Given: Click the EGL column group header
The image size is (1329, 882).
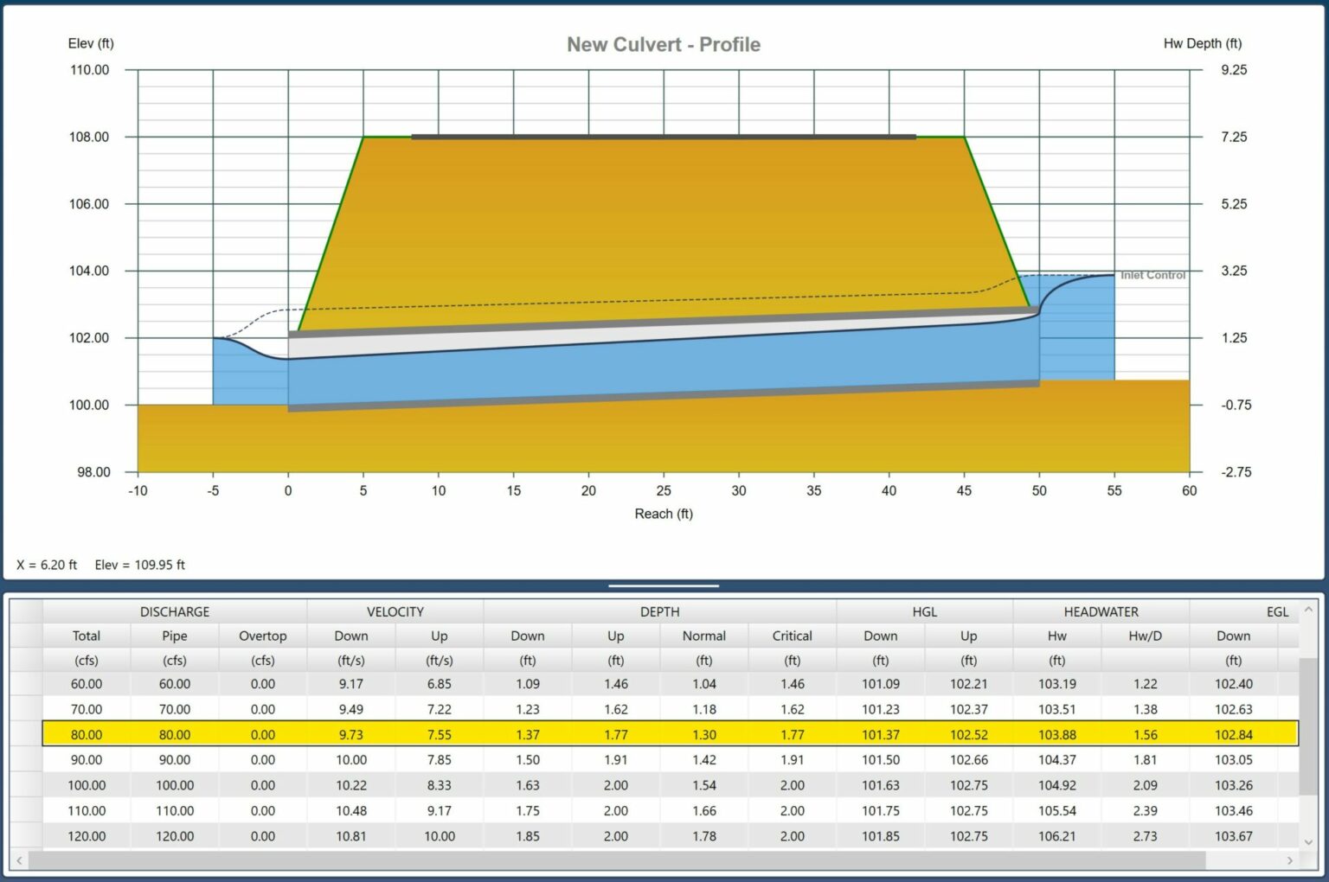Looking at the screenshot, I should 1276,611.
